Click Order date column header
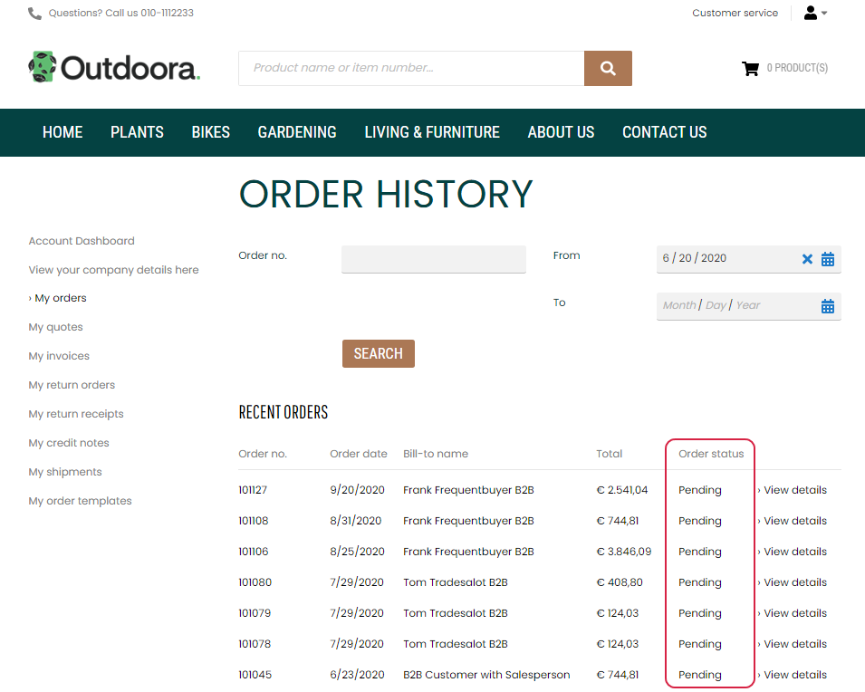 pos(359,454)
